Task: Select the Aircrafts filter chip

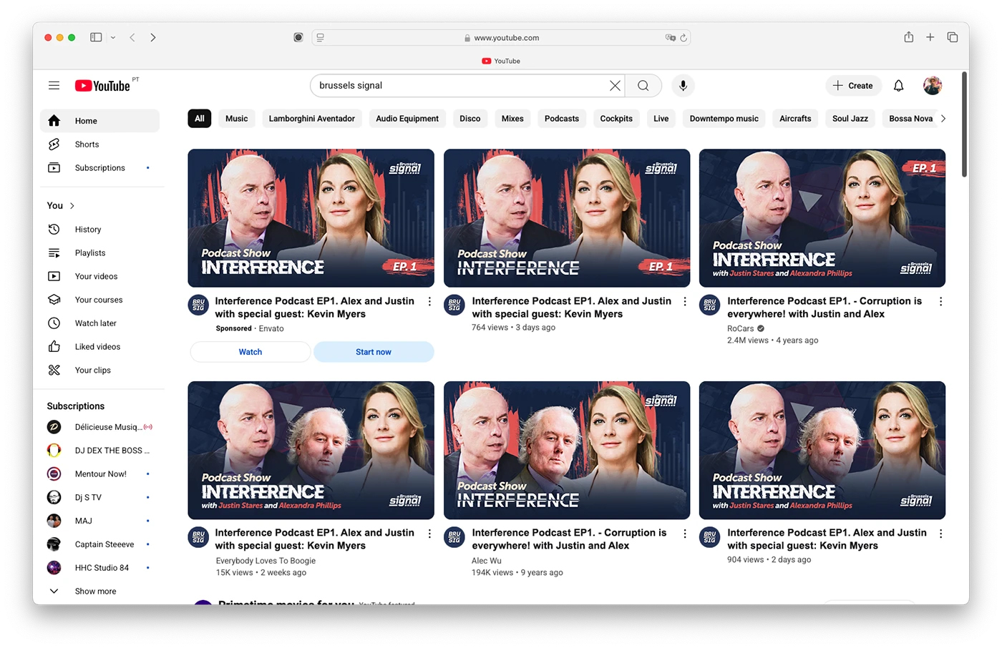Action: [795, 119]
